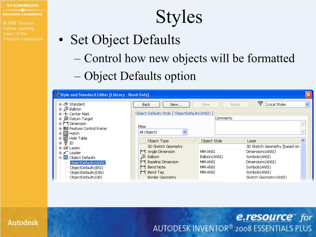316x237 pixels.
Task: Collapse the Object Defaults node
Action: coord(60,158)
